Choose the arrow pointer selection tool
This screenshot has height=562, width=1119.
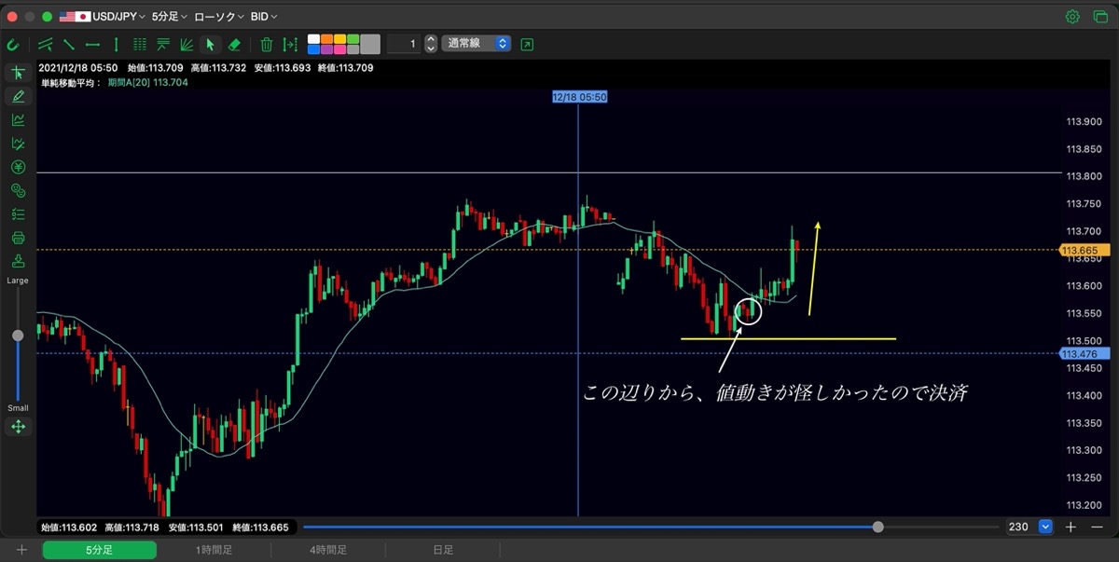click(x=210, y=44)
